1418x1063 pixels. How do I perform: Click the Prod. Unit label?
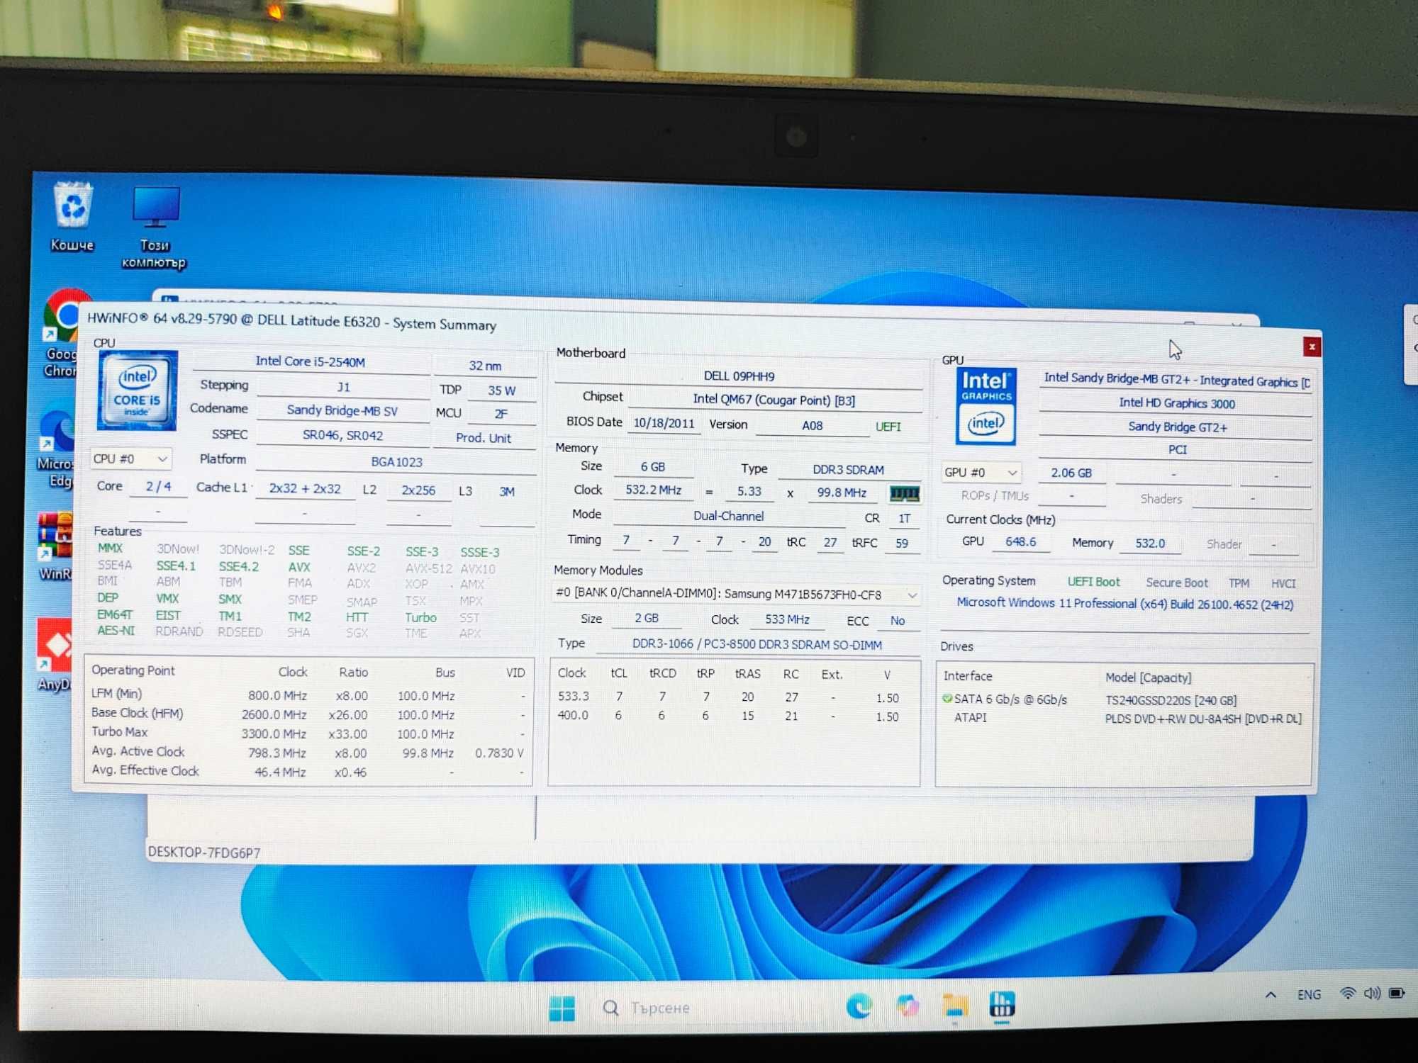click(484, 438)
